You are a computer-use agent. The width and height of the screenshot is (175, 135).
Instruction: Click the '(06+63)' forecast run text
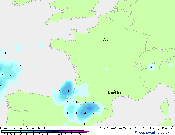[x=166, y=128]
